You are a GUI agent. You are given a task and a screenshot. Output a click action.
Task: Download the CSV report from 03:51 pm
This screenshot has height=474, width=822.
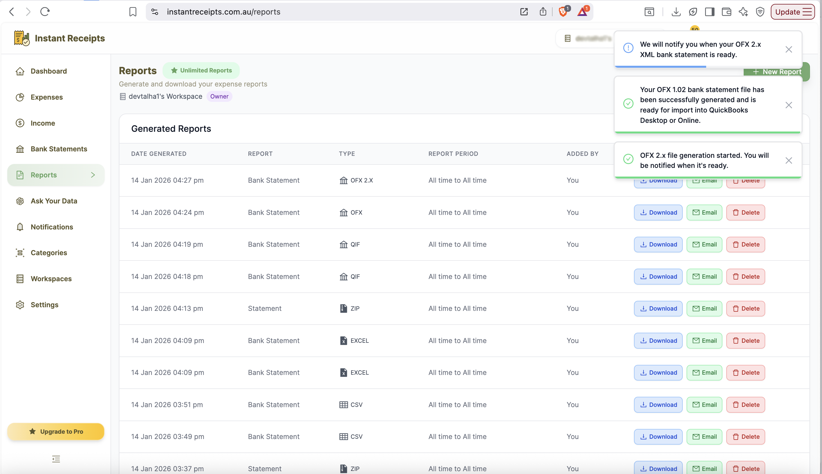pyautogui.click(x=658, y=405)
